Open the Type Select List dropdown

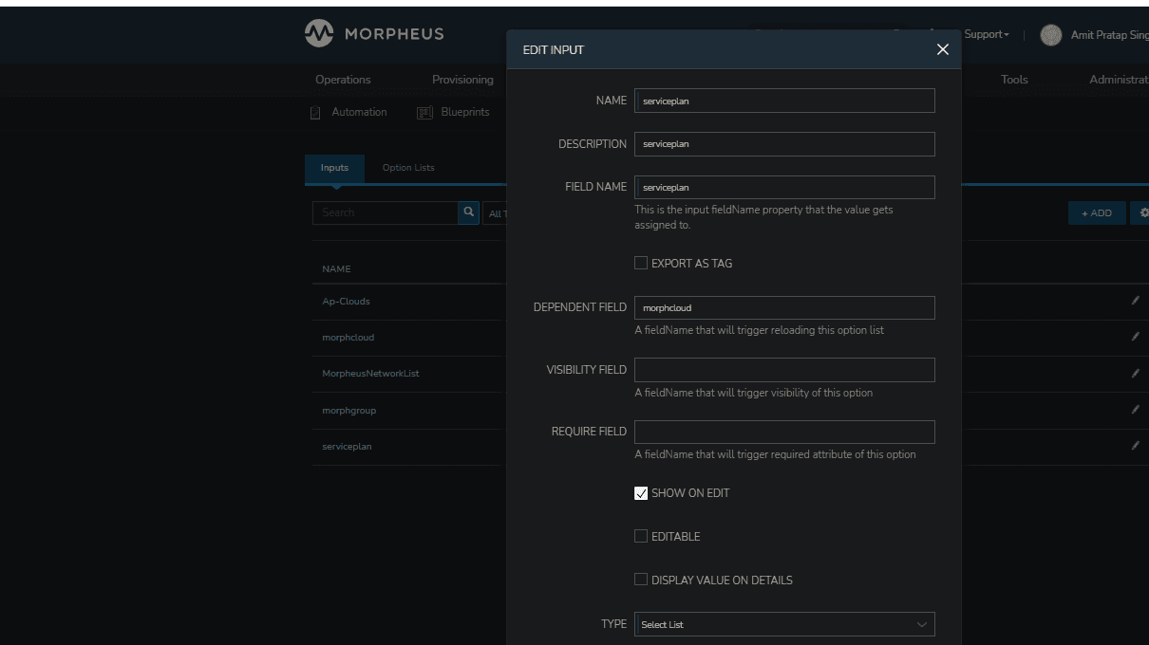point(783,624)
